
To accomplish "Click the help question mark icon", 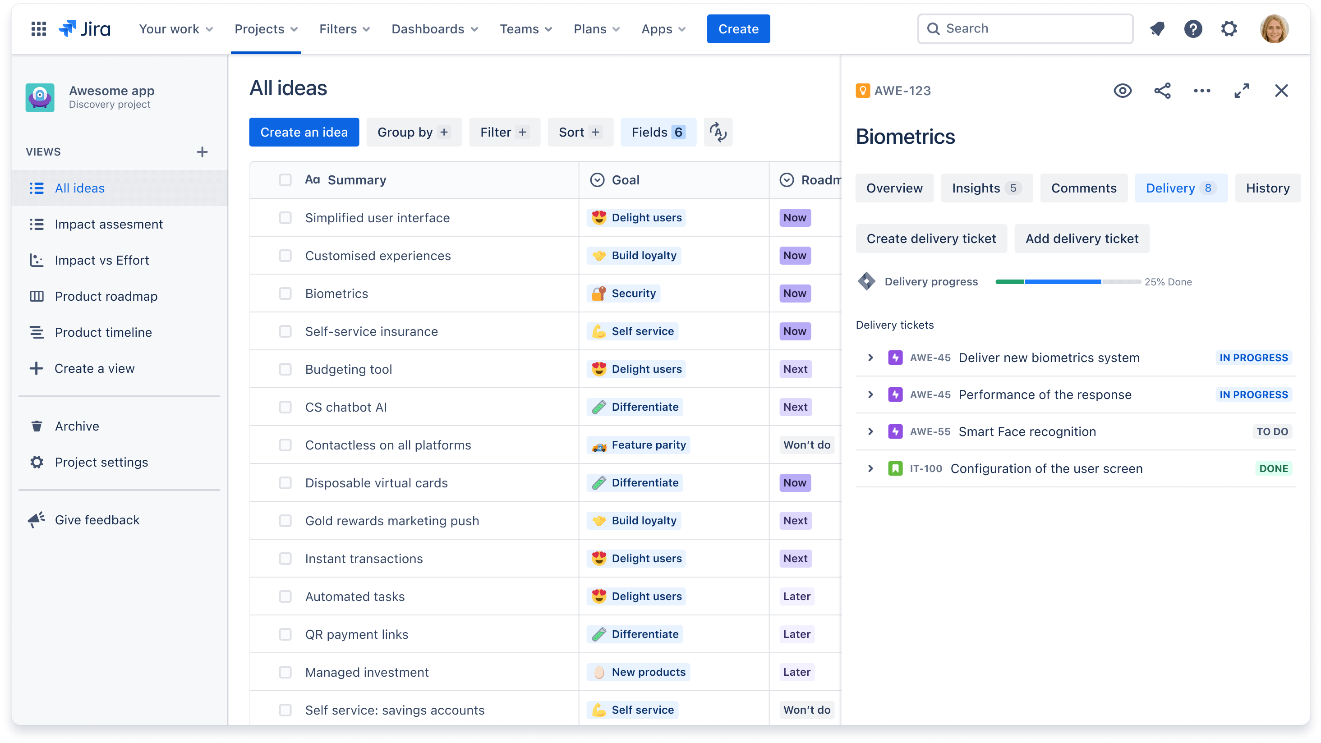I will [x=1193, y=29].
